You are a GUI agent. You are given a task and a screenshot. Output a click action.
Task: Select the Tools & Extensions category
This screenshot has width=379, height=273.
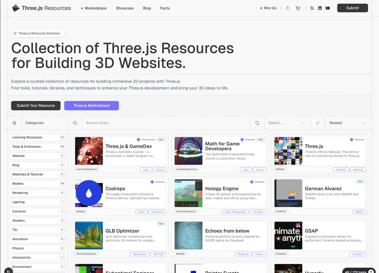(37, 146)
